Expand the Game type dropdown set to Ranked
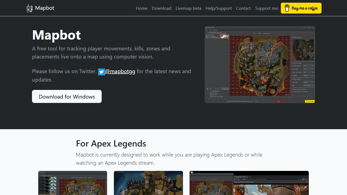 point(308,82)
